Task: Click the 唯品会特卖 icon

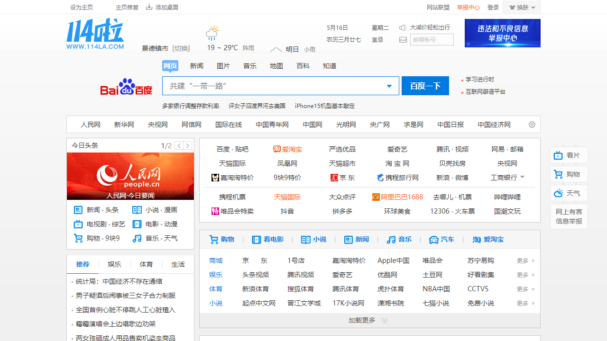Action: tap(215, 211)
